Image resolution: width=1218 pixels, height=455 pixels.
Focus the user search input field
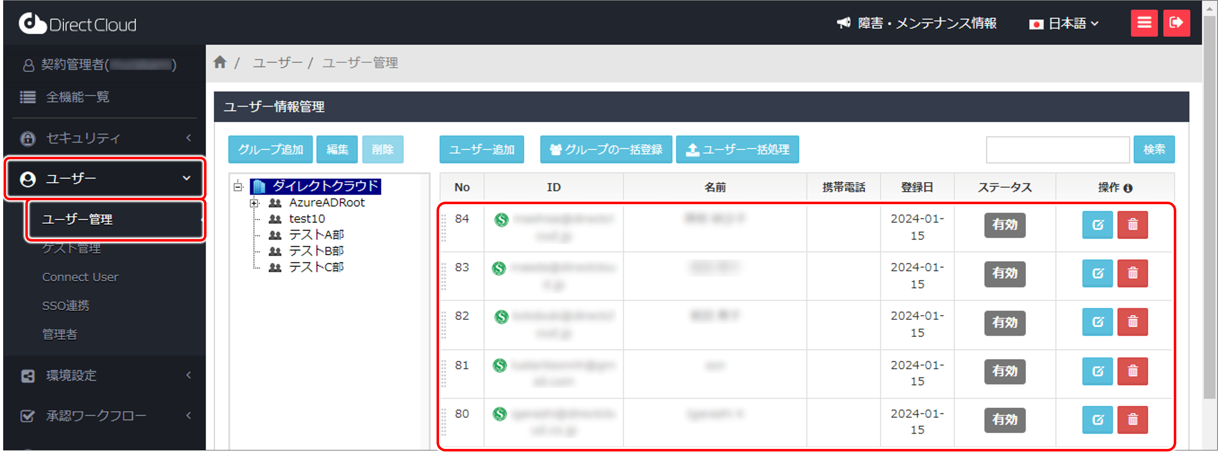pos(1057,150)
